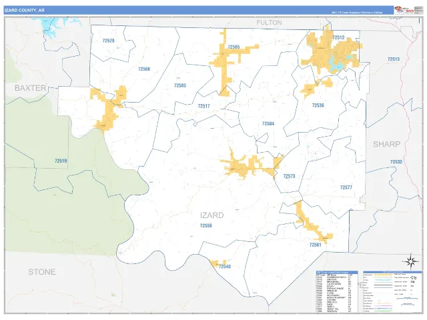Select ZIP code label 72532
Image resolution: width=427 pixels, height=320 pixels.
point(396,162)
